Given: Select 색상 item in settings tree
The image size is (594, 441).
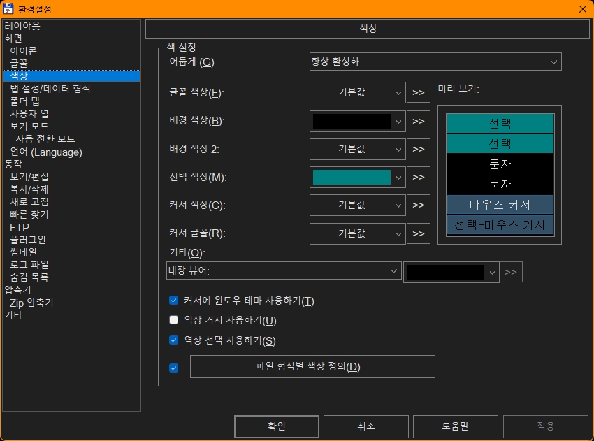Looking at the screenshot, I should [71, 75].
